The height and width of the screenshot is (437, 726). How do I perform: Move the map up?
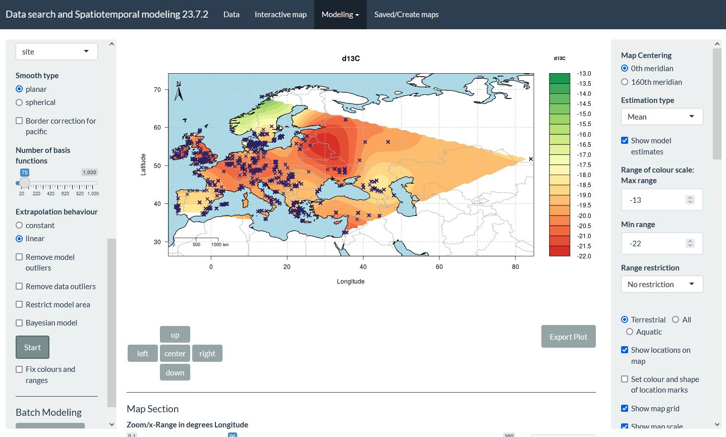coord(175,335)
